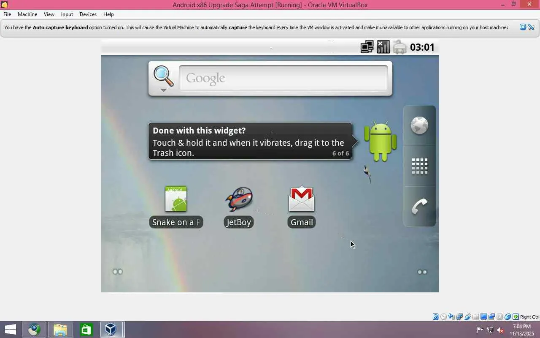
Task: Open the File menu
Action: coord(7,14)
